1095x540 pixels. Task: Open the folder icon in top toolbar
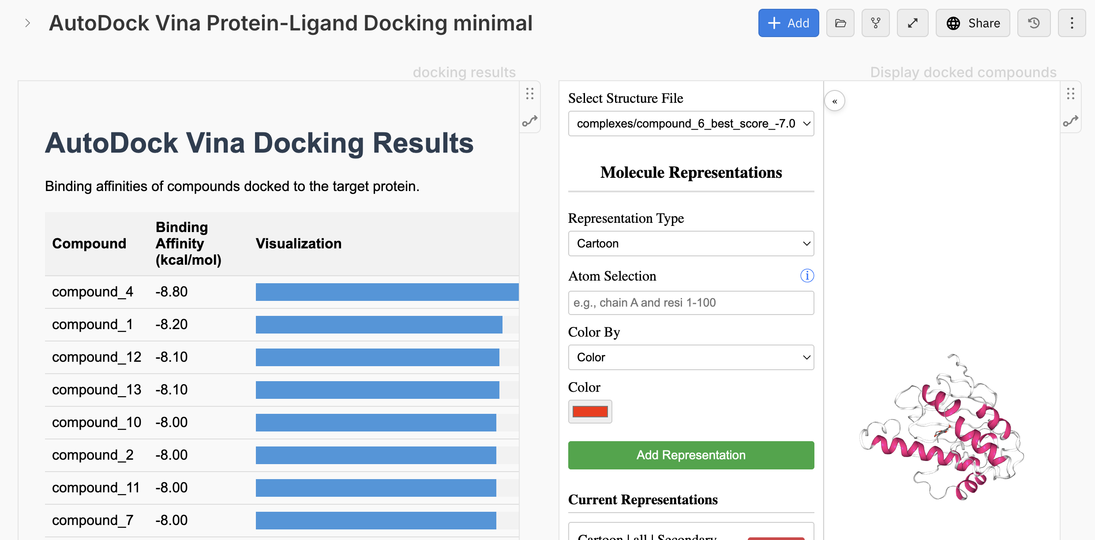click(x=840, y=23)
